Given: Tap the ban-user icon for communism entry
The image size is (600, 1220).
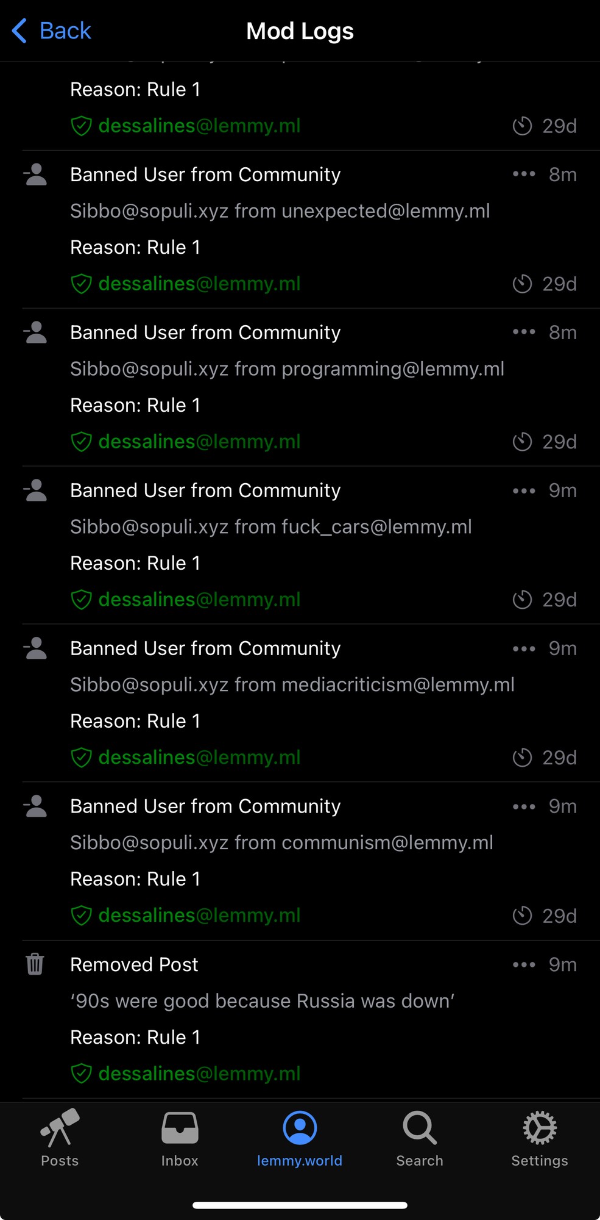Looking at the screenshot, I should (35, 806).
